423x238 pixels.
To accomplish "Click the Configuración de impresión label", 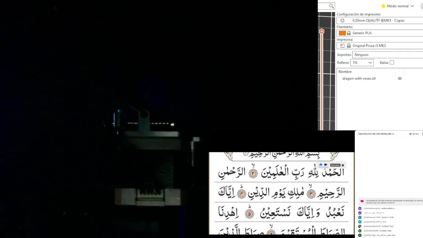I will click(x=359, y=15).
